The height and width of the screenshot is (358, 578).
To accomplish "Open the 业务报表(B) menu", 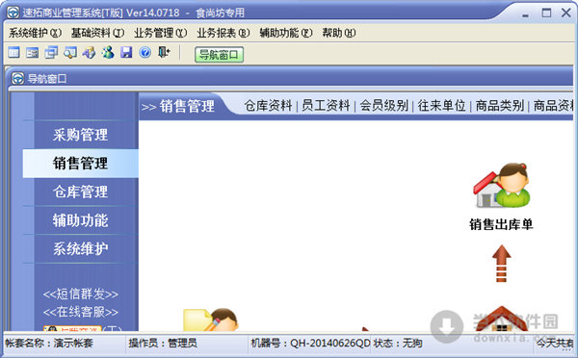I will 223,33.
